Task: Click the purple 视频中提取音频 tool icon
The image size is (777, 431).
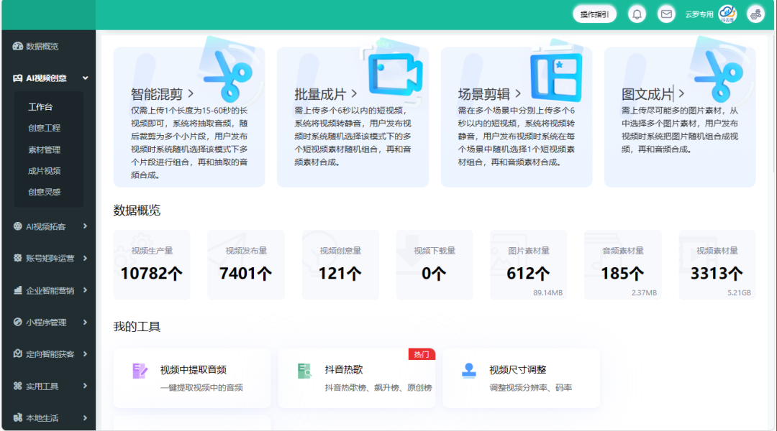Action: (140, 371)
